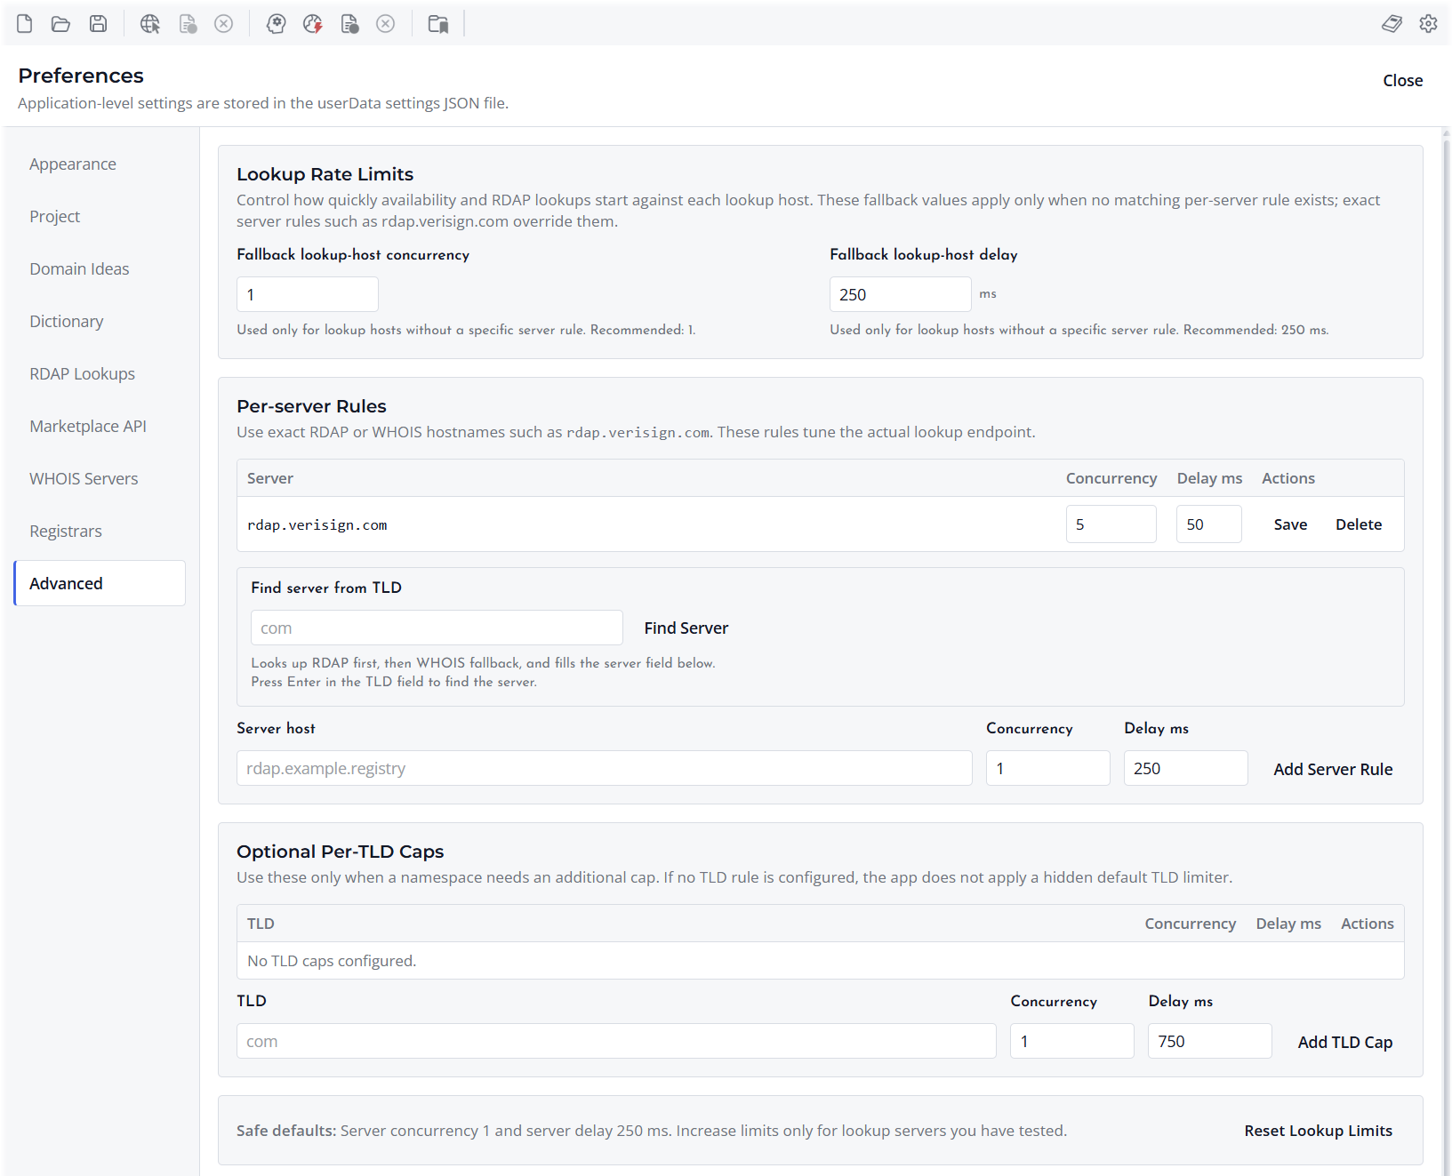
Task: Focus the TLD cap name input
Action: click(x=616, y=1041)
